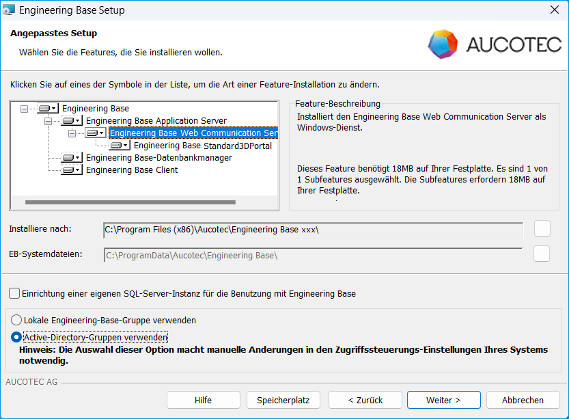This screenshot has width=569, height=419.
Task: Open the Standard3DPortal feature install icon
Action: 119,146
